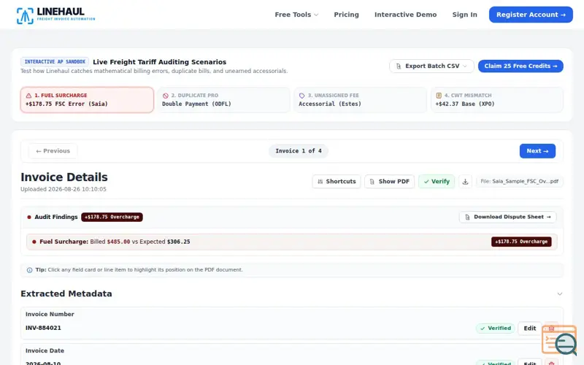Viewport: 584px width, 365px height.
Task: Select the 4. CWT Mismatch scenario tab
Action: coord(497,100)
